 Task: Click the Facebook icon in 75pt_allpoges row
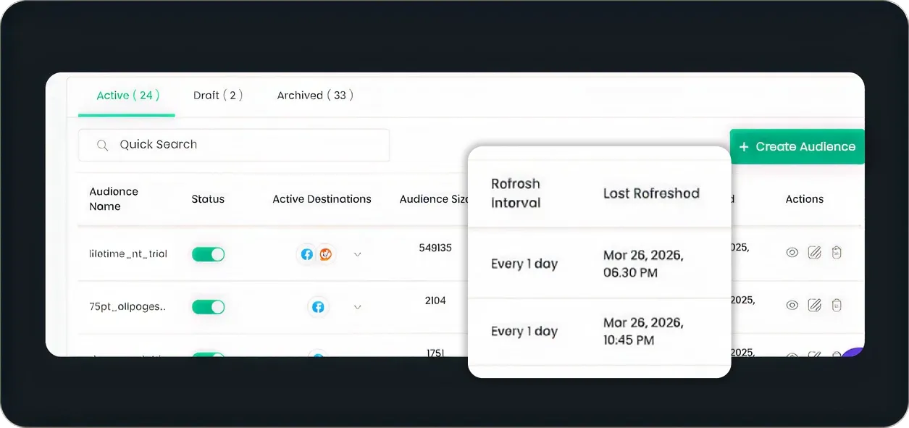(317, 307)
